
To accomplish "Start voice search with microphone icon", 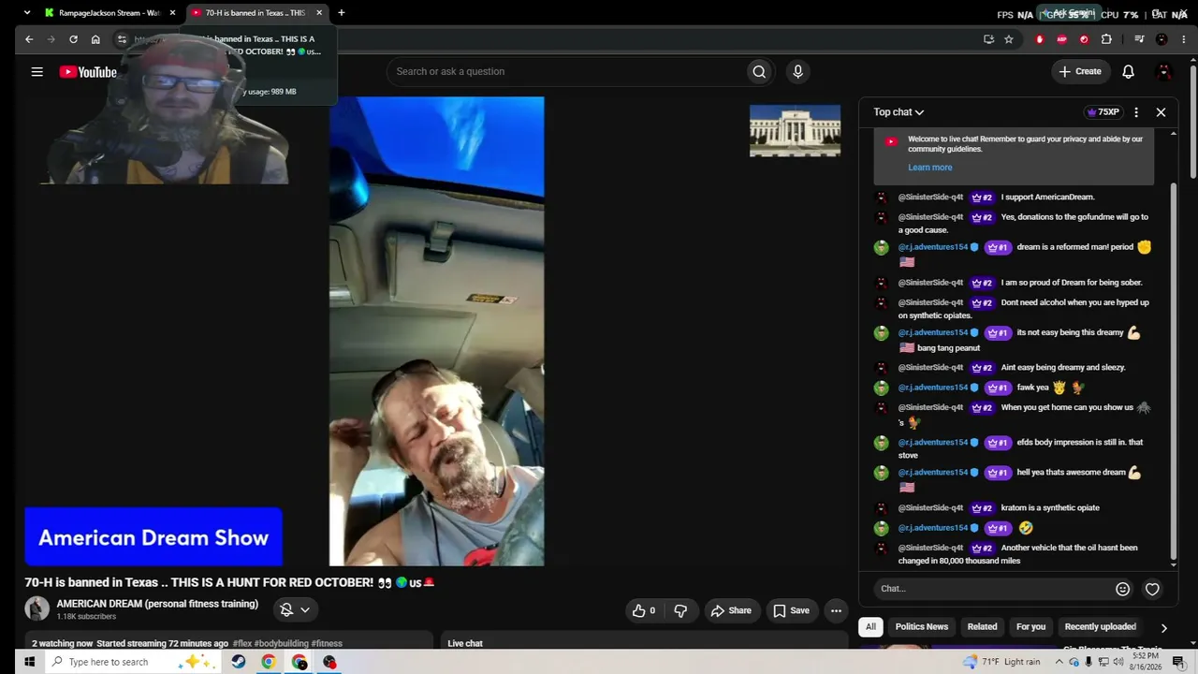I will click(797, 71).
